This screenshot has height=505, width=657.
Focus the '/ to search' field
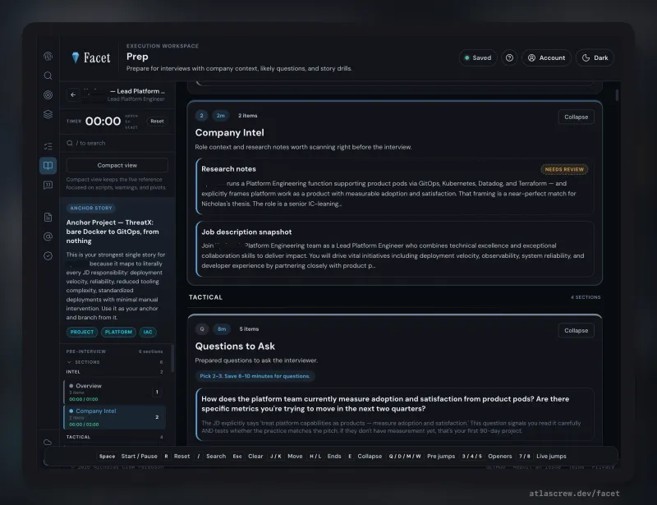[117, 143]
